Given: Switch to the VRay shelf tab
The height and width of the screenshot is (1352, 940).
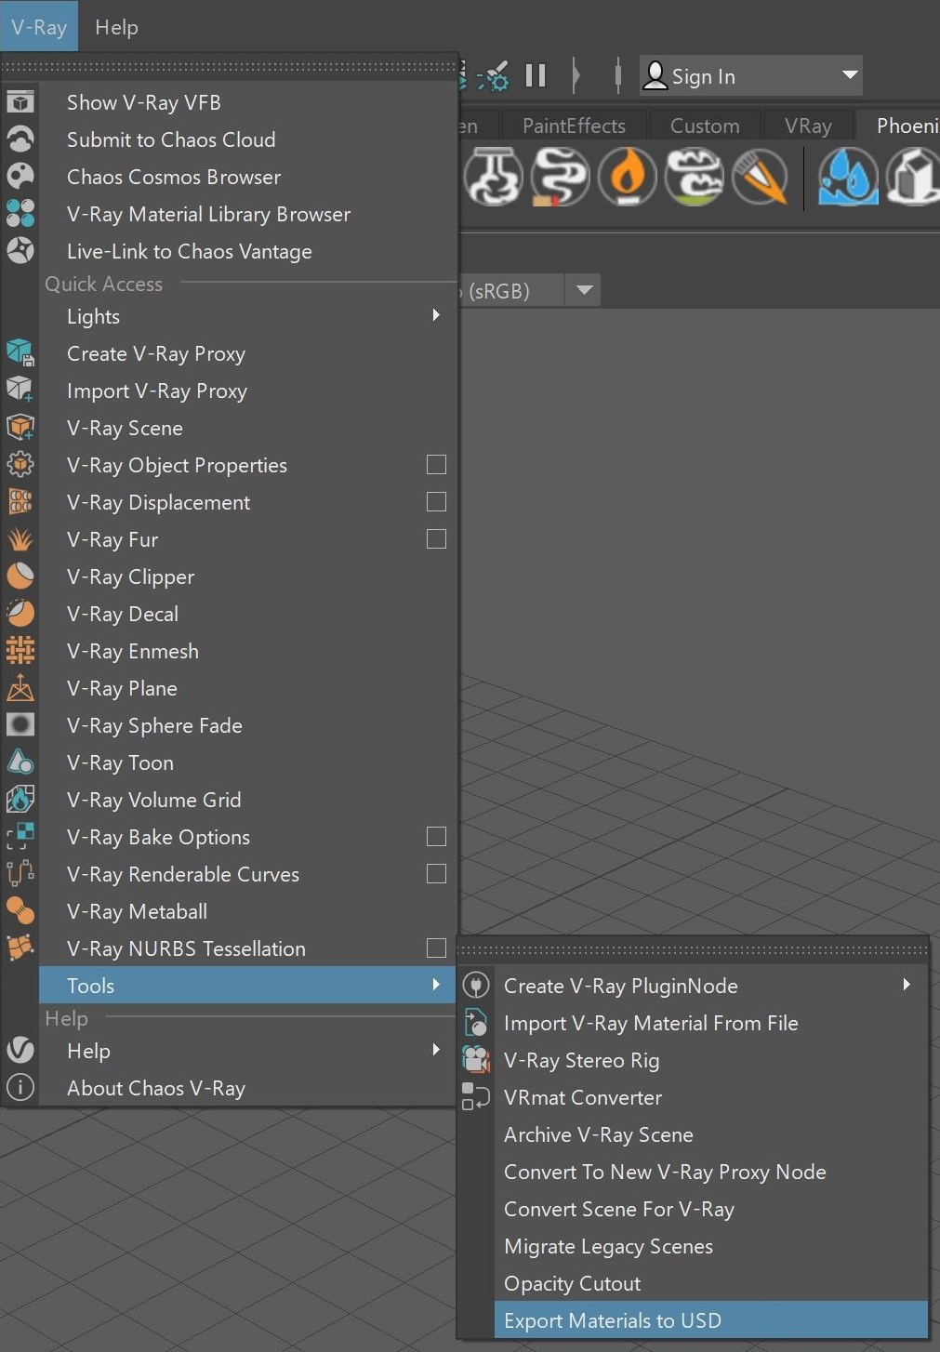Looking at the screenshot, I should pyautogui.click(x=808, y=126).
